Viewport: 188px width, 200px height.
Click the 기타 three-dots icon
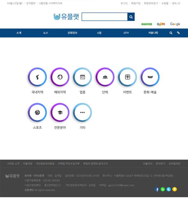pyautogui.click(x=82, y=113)
